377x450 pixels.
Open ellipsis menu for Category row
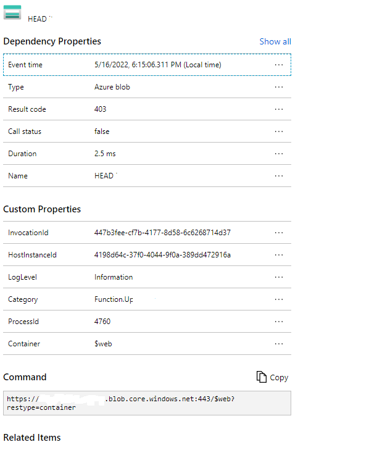click(279, 299)
